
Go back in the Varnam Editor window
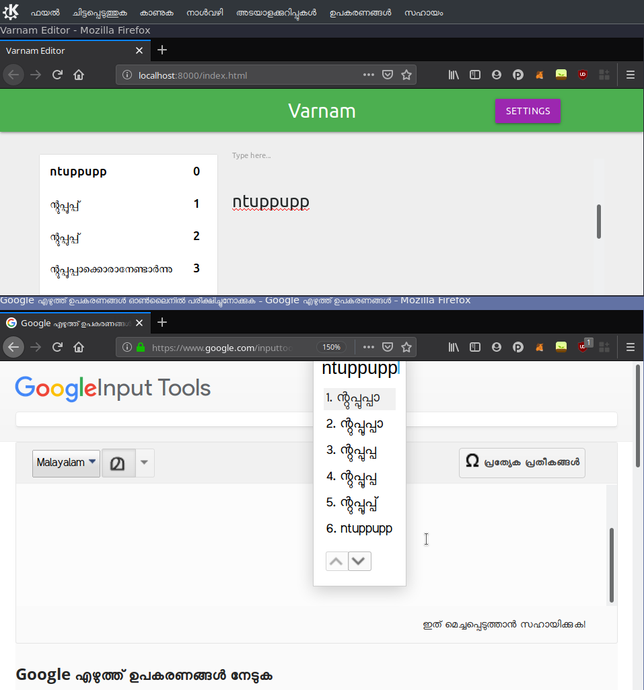tap(13, 75)
